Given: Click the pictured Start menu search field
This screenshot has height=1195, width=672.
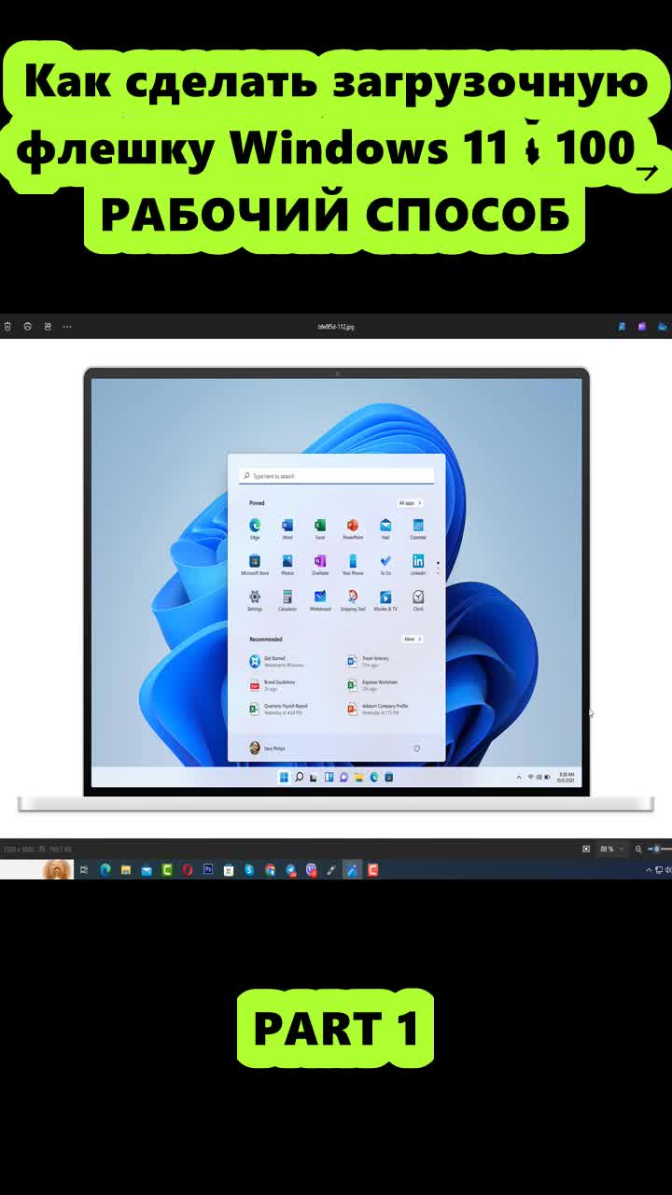Looking at the screenshot, I should [336, 475].
